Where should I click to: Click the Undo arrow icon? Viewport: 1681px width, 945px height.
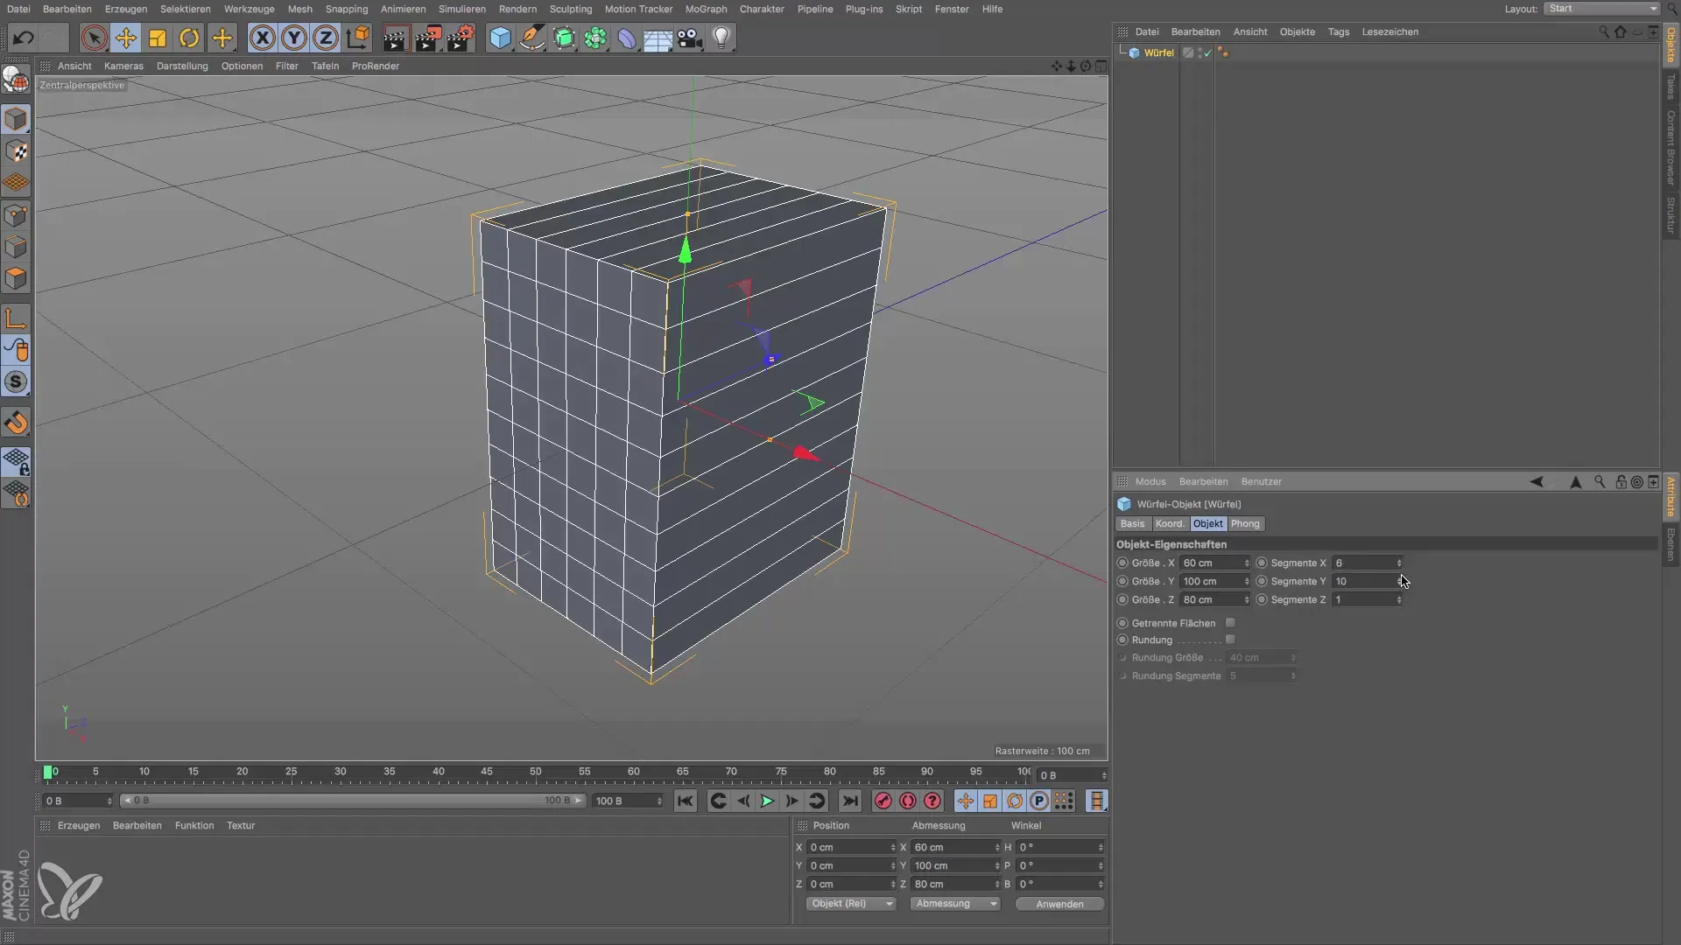[24, 38]
